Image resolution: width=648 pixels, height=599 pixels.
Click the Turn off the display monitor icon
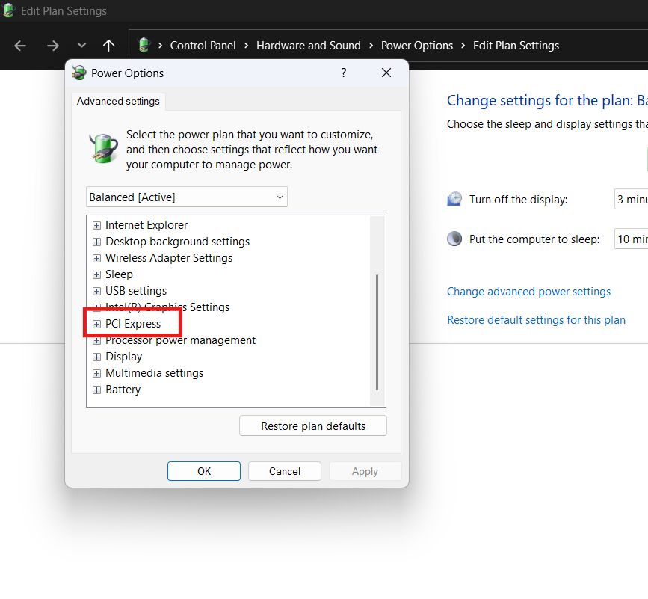coord(454,200)
